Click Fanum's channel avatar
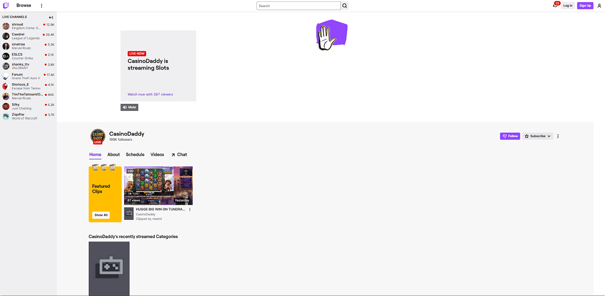 pos(6,76)
